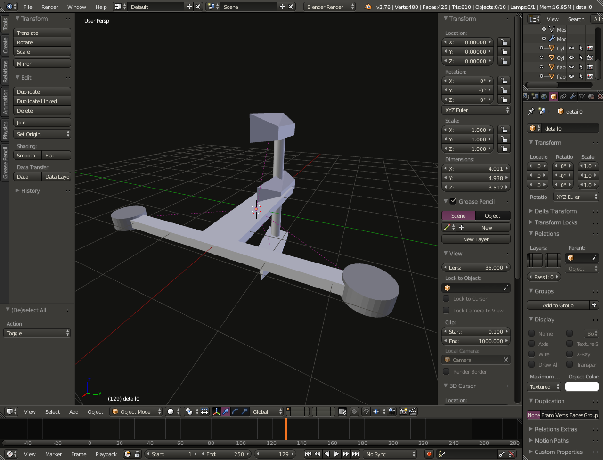Open the scene browse icon before Scene field

coord(213,7)
